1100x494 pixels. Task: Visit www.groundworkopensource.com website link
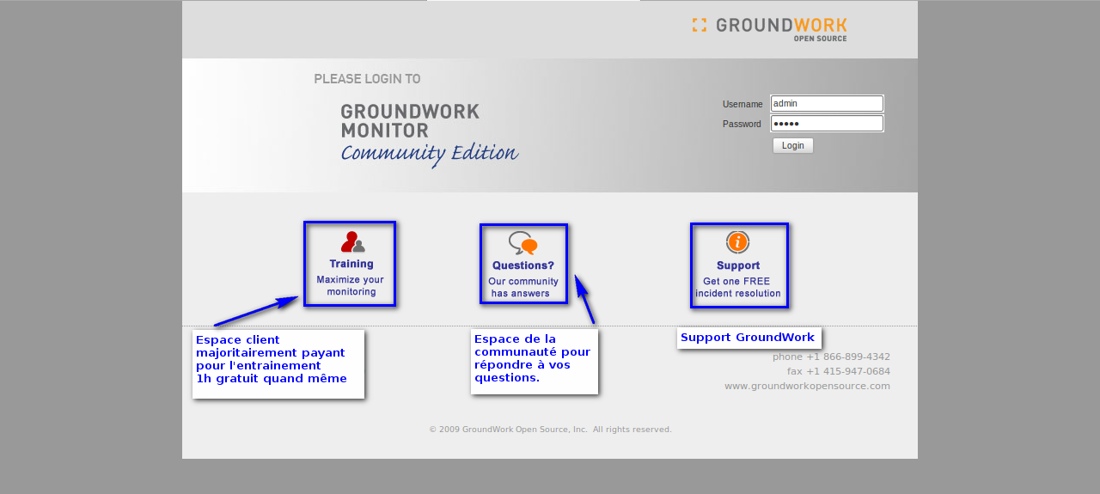coord(807,386)
